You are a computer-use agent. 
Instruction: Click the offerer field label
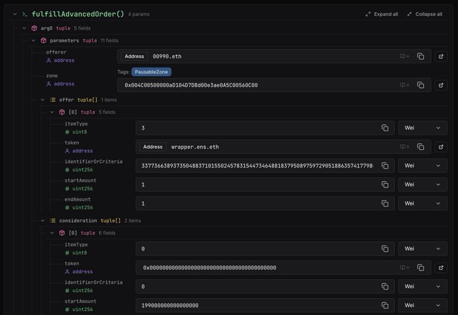[56, 53]
